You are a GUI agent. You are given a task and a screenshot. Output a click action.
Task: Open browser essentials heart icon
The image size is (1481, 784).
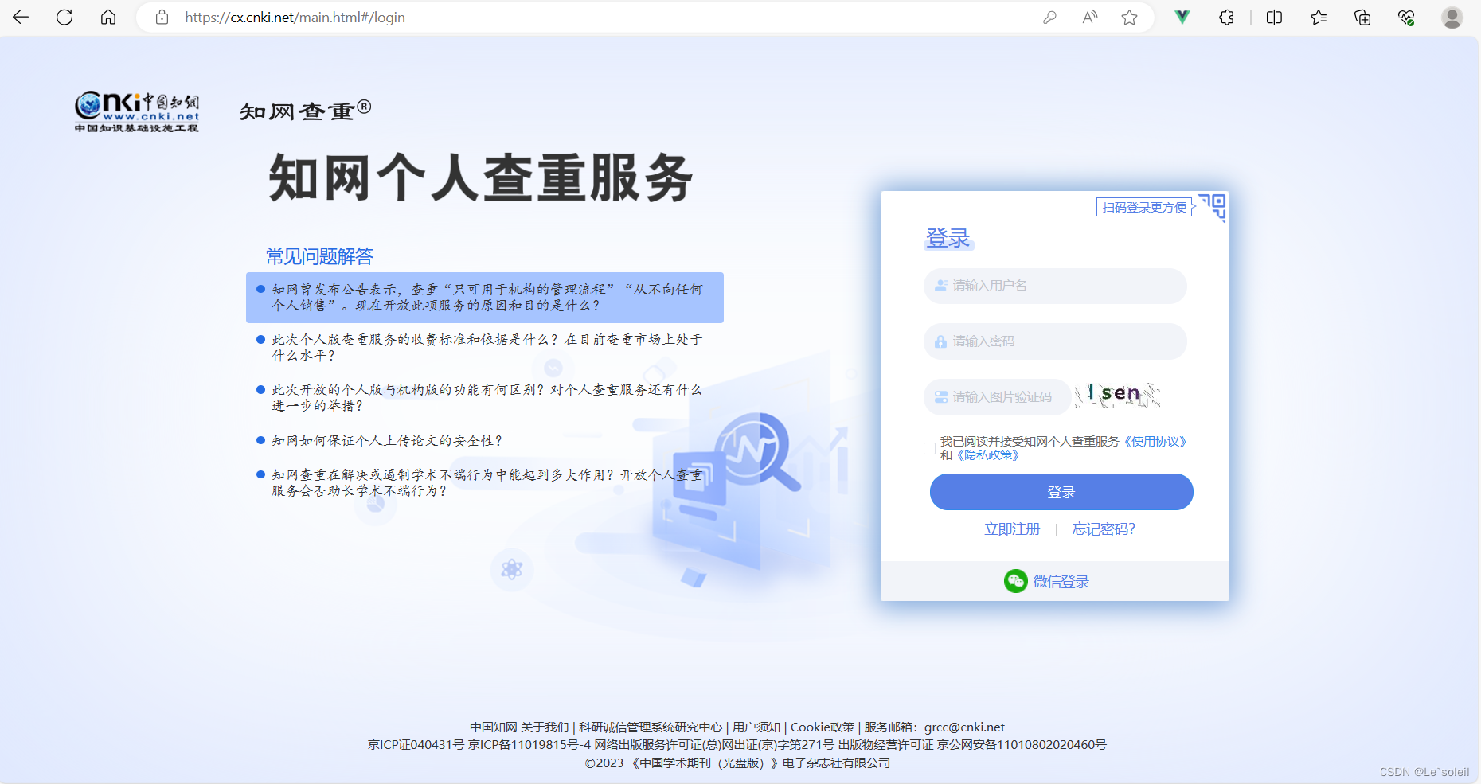coord(1406,17)
